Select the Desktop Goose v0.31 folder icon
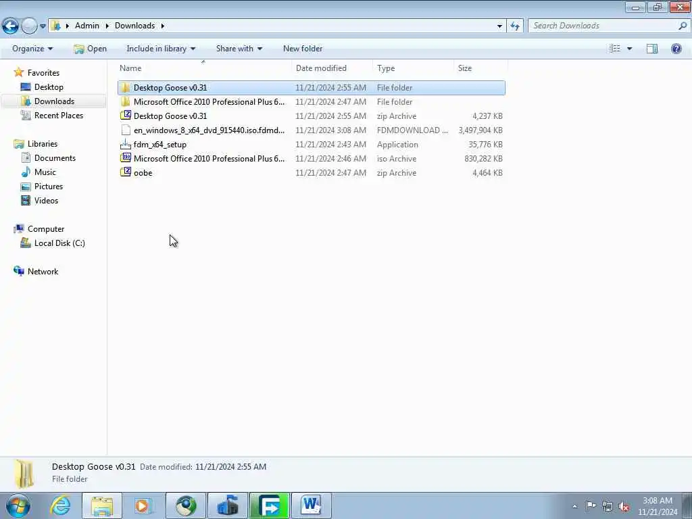692x519 pixels. (x=125, y=87)
